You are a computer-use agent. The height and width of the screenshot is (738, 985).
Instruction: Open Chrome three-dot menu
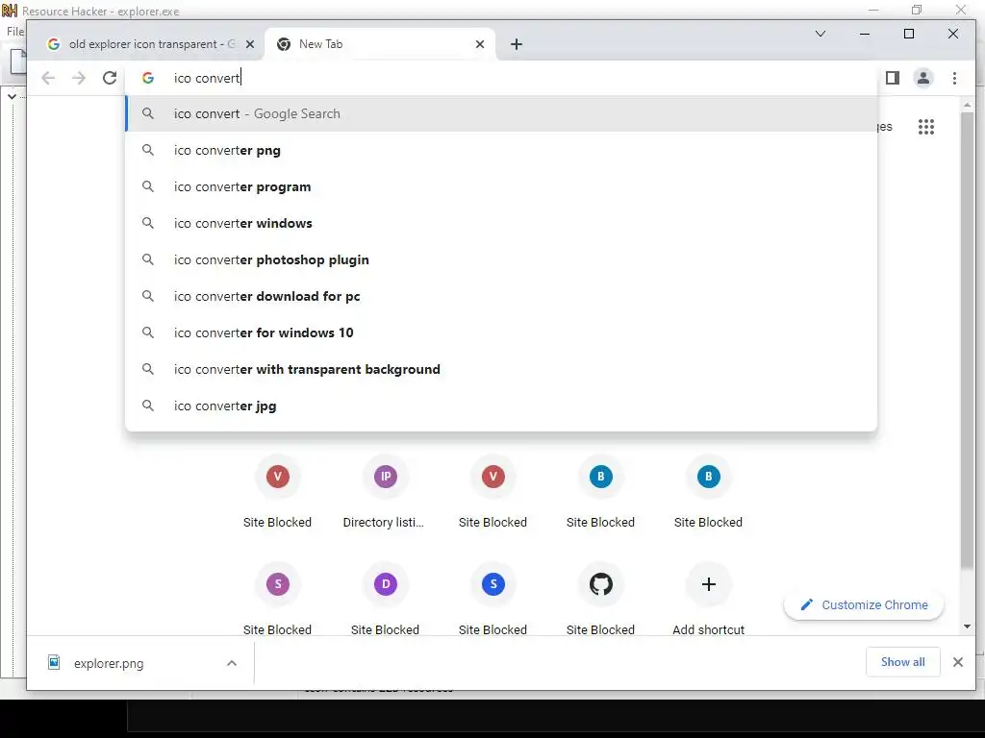coord(954,78)
